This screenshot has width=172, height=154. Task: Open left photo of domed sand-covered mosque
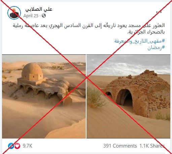coord(44,96)
